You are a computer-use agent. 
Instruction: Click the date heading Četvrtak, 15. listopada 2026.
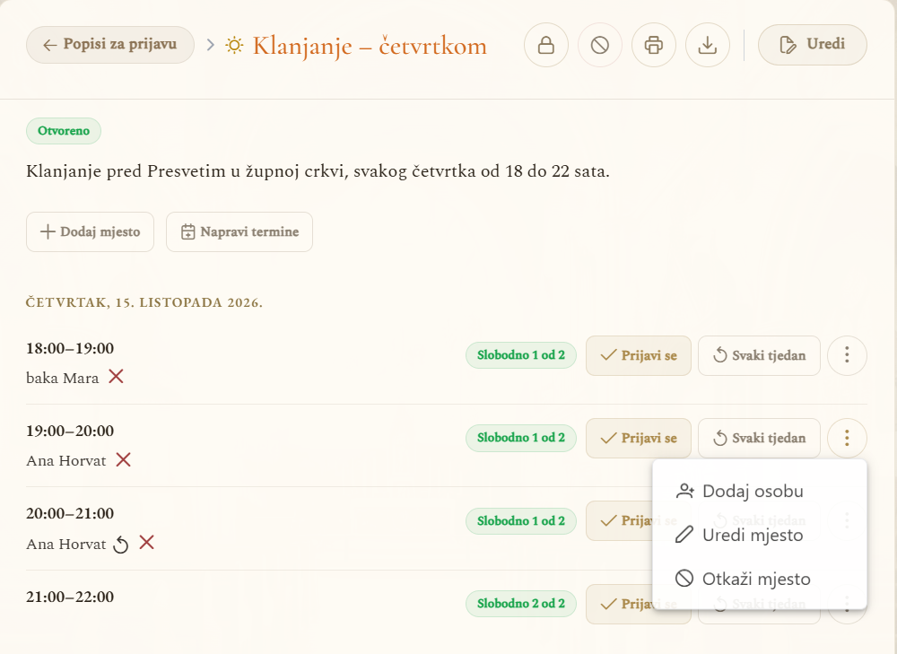[x=144, y=302]
